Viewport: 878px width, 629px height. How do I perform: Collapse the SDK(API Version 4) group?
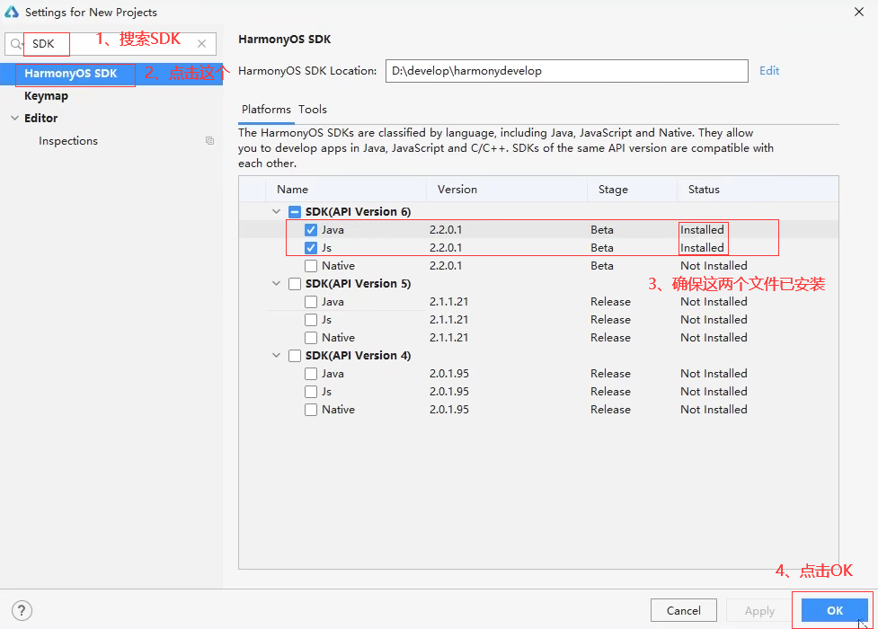(276, 355)
